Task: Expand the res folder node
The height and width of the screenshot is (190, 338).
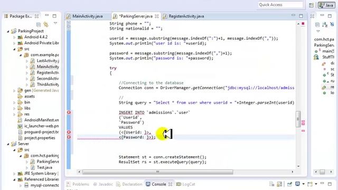Action: (x=14, y=115)
